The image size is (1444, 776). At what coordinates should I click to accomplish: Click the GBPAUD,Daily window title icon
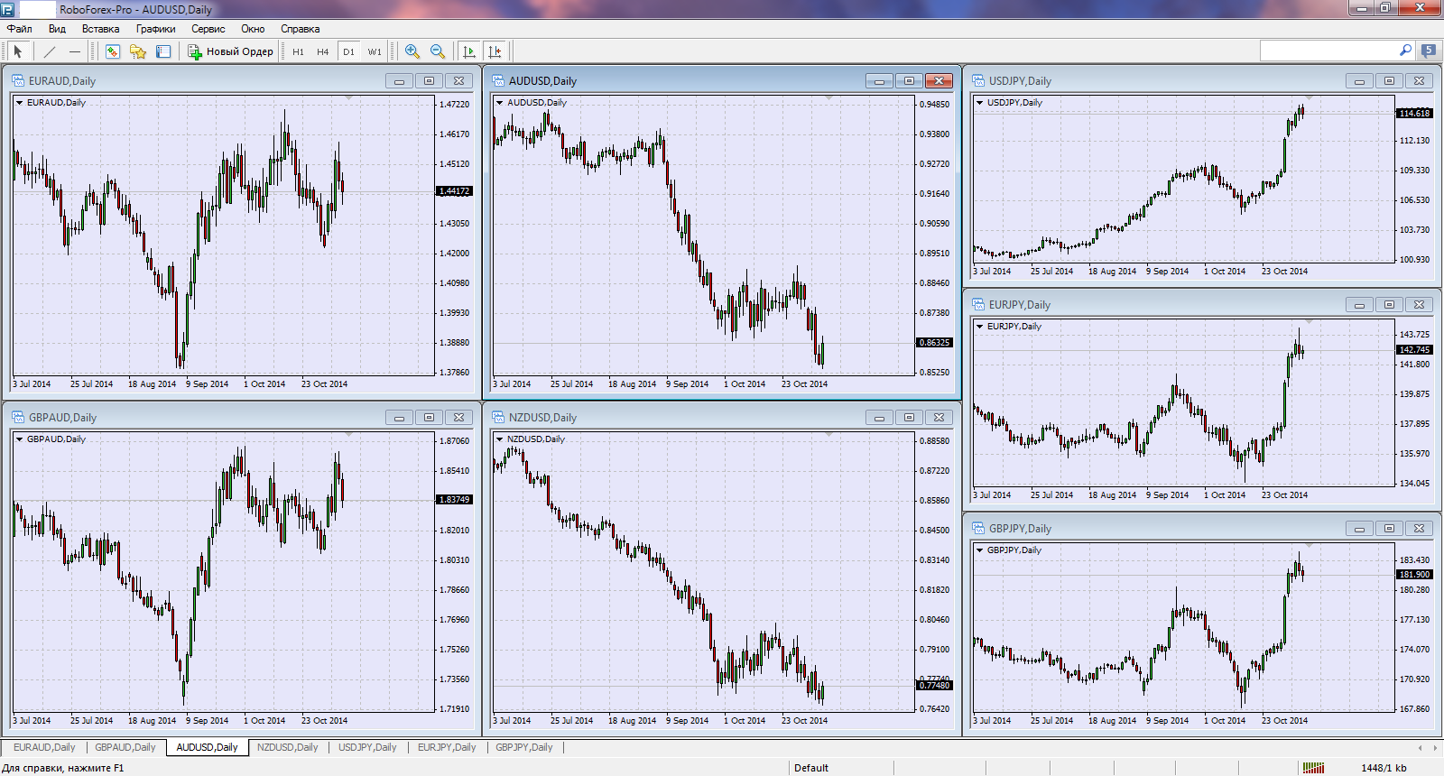[18, 417]
